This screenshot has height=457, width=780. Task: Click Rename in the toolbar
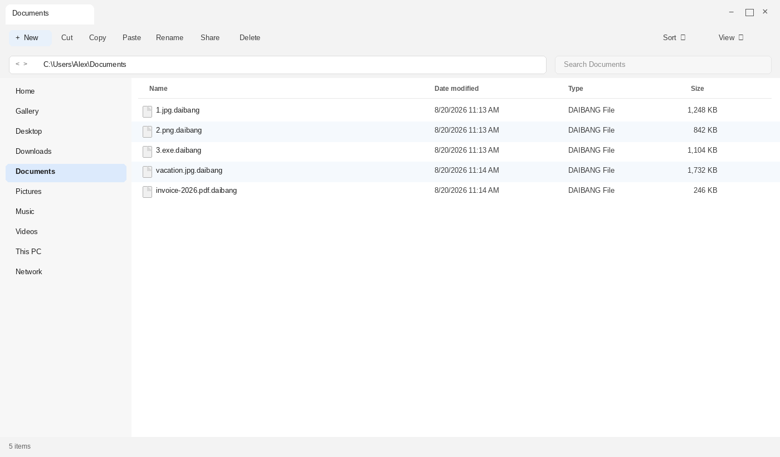pyautogui.click(x=169, y=38)
